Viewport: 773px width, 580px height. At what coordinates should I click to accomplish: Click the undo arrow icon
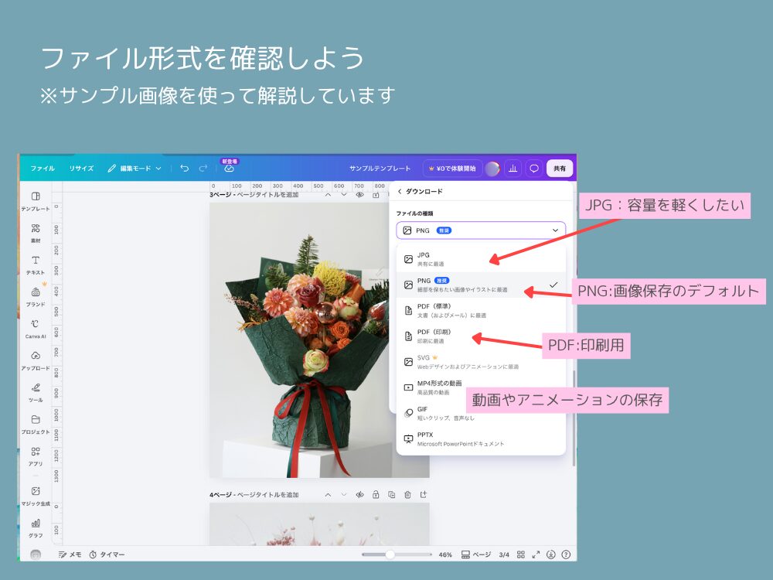(185, 168)
